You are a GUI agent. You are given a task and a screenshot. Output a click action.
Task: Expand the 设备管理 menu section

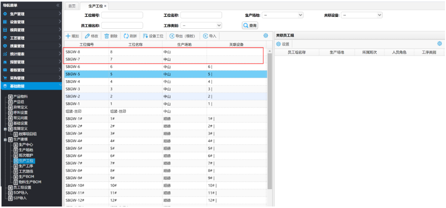click(31, 22)
